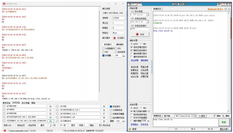Screen dimensions: 233x133
Task: Click send button 50 for AT+RESTART
Action: pyautogui.click(x=50, y=106)
